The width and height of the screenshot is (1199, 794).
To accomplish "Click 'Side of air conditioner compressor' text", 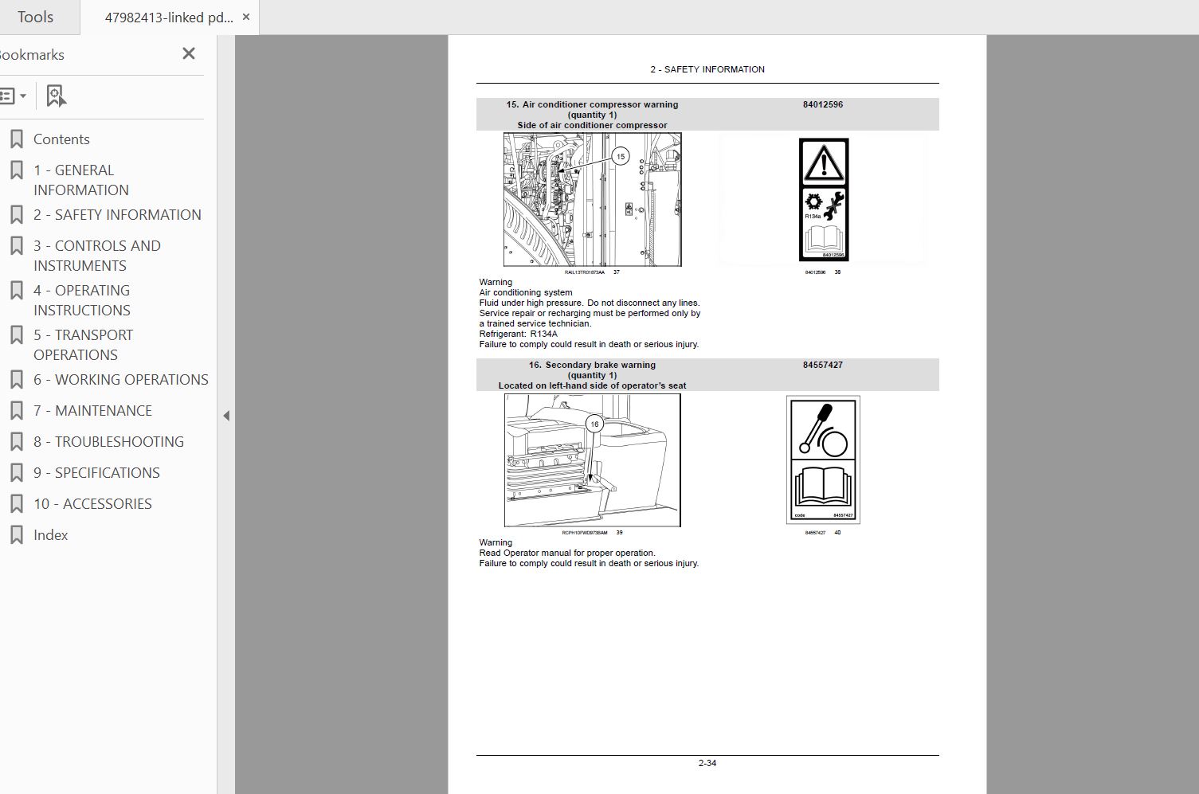I will point(593,125).
